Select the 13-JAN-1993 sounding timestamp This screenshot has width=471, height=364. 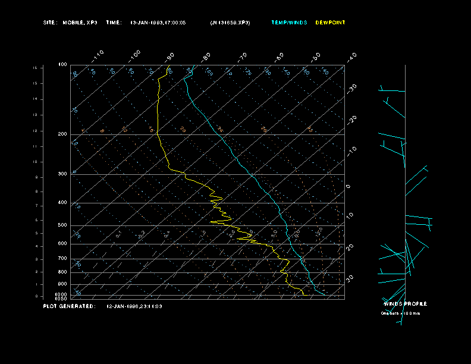tap(158, 23)
